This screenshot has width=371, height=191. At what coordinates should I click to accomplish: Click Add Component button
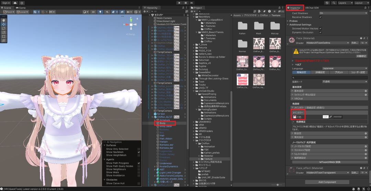point(327,182)
